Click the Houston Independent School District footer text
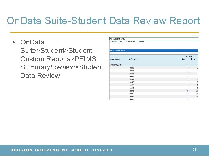 [62, 150]
